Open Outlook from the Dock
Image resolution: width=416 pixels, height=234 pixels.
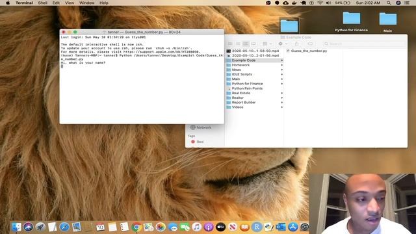(x=281, y=227)
